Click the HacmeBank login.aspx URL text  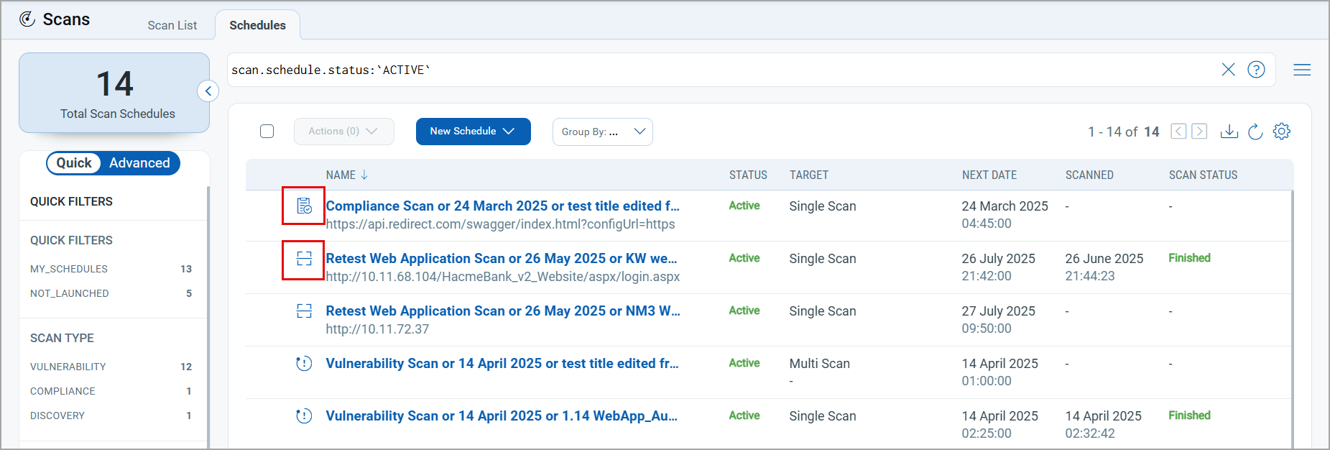tap(503, 277)
